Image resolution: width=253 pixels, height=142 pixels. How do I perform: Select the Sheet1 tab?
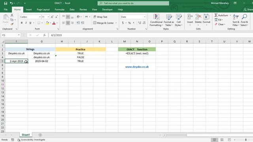click(26, 135)
